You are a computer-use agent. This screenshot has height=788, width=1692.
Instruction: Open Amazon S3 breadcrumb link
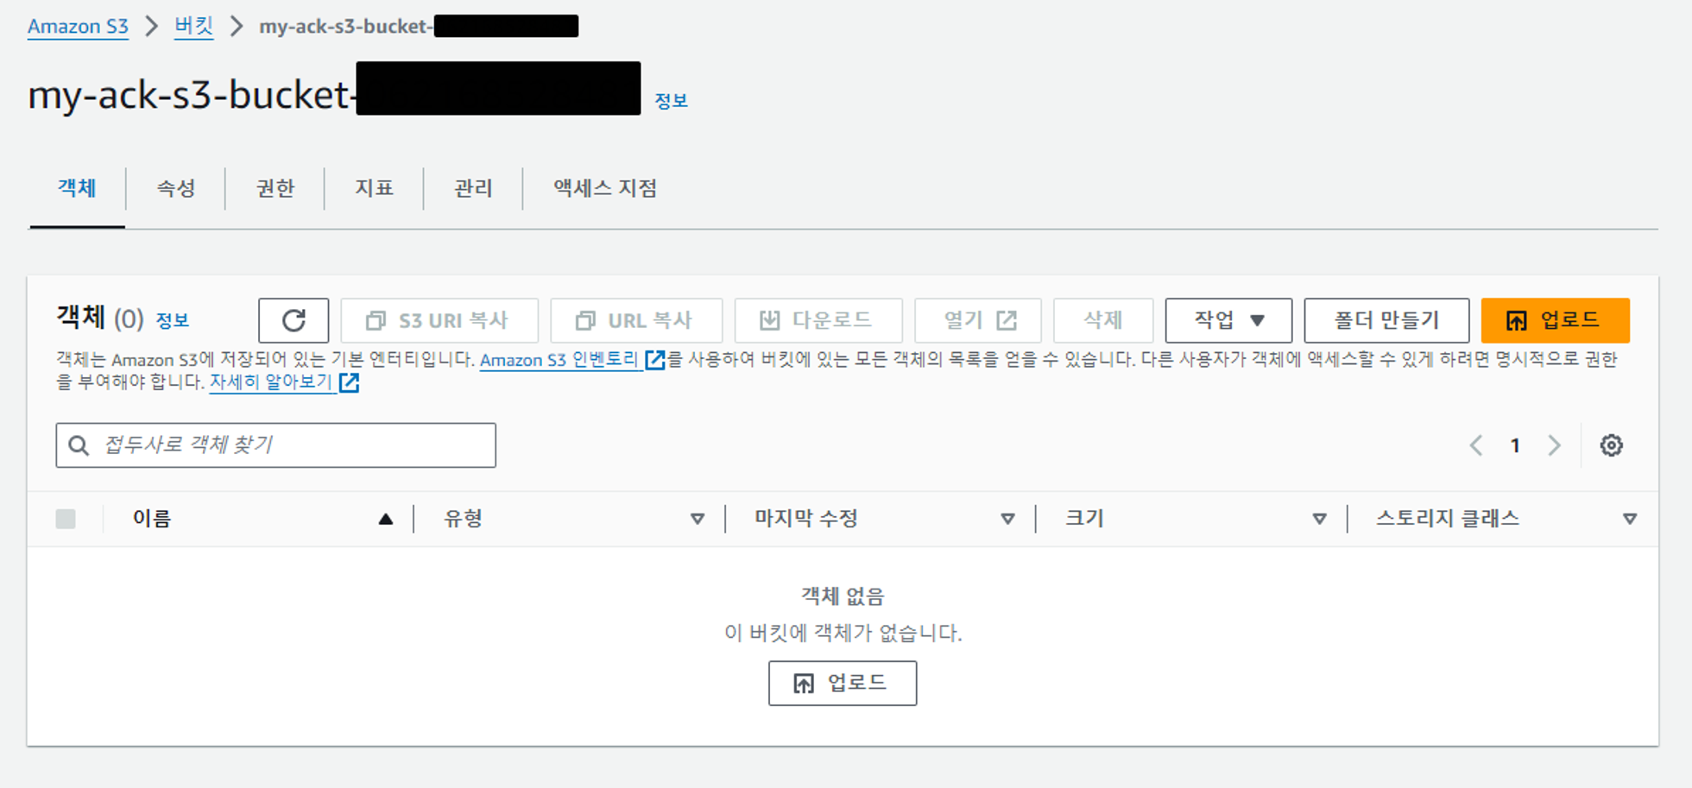click(78, 27)
